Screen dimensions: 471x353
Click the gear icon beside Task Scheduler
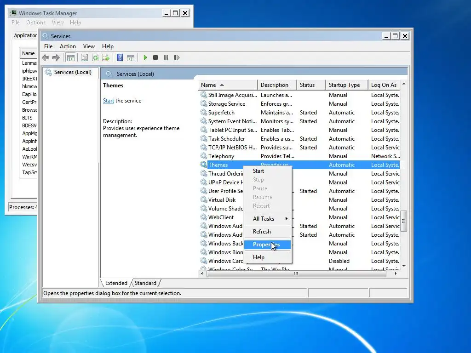click(204, 138)
